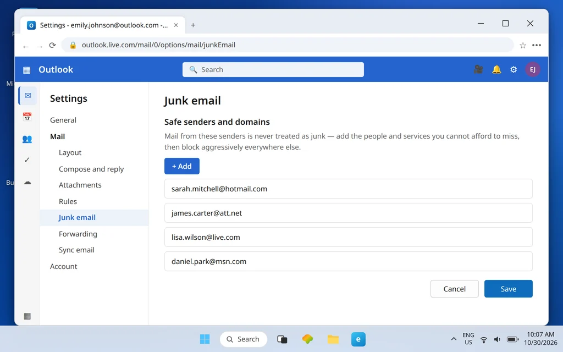
Task: Select daniel.park@msn.com entry
Action: pos(348,261)
